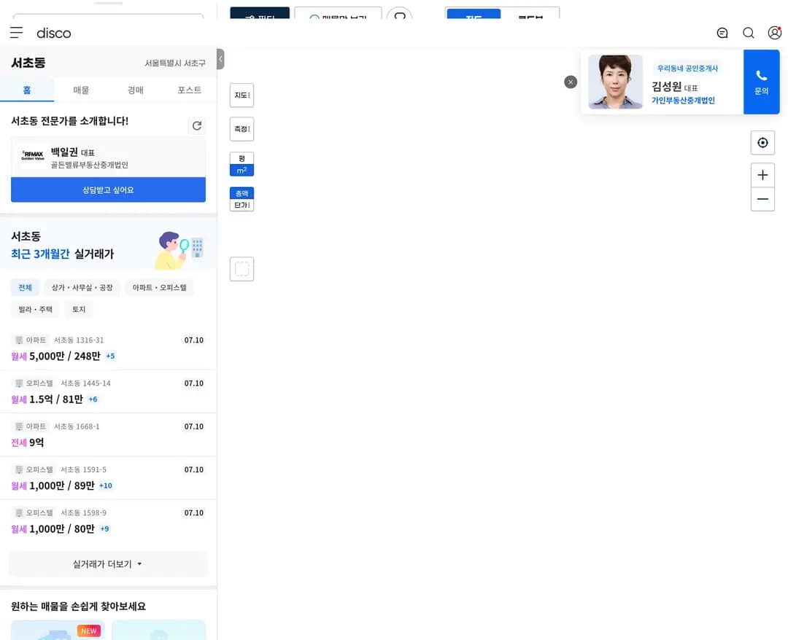Show prices as 총액
788x640 pixels.
tap(242, 193)
